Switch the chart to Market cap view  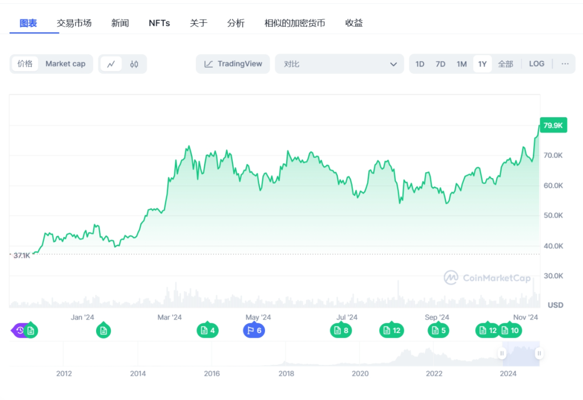point(65,64)
